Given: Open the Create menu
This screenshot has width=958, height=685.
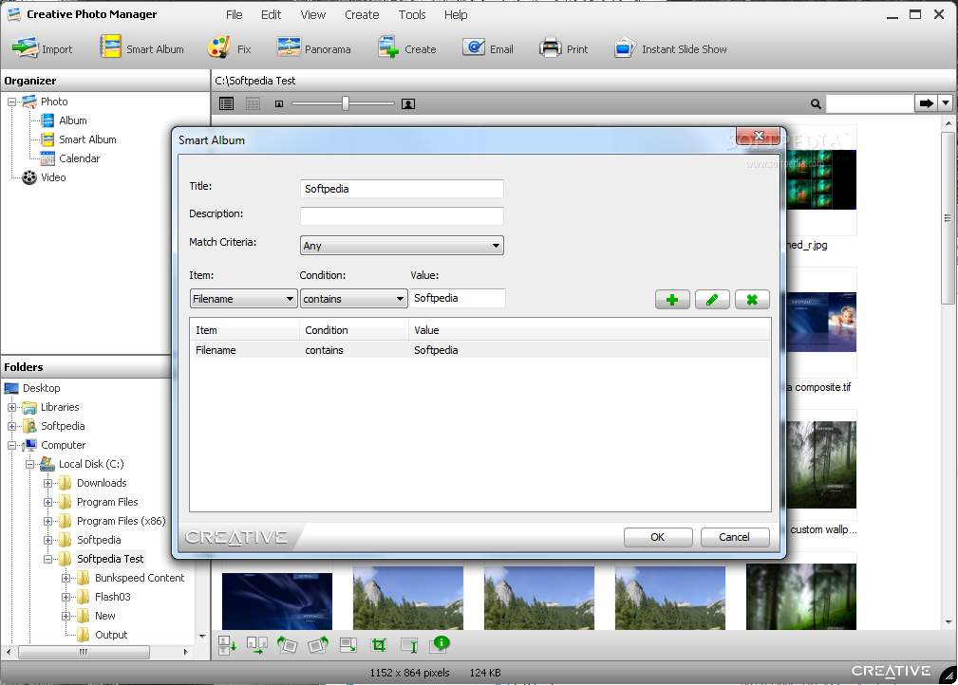Looking at the screenshot, I should [x=362, y=14].
